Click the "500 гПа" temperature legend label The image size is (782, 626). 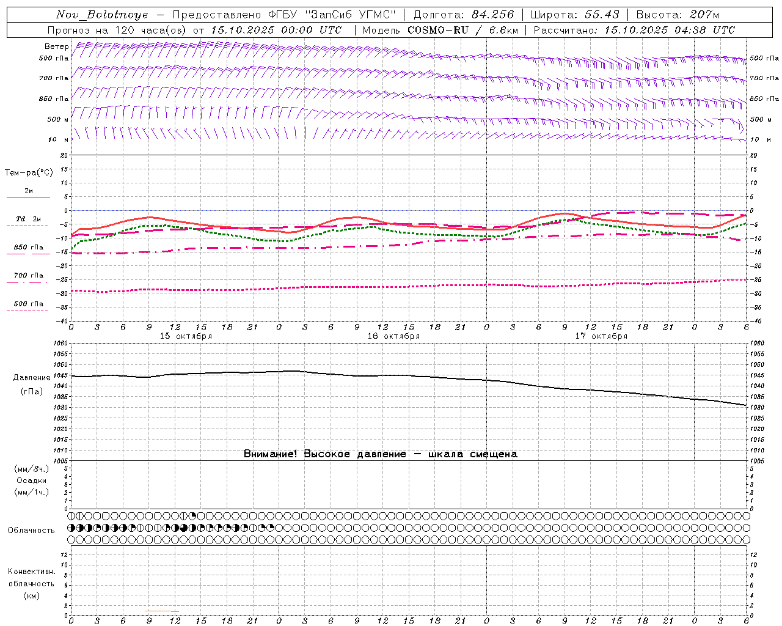(x=29, y=303)
